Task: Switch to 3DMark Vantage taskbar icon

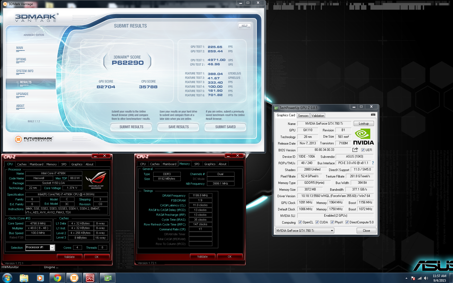Action: pos(74,278)
